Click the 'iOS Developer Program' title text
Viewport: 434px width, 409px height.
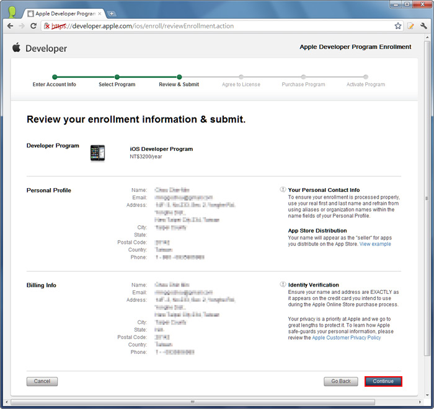click(161, 149)
